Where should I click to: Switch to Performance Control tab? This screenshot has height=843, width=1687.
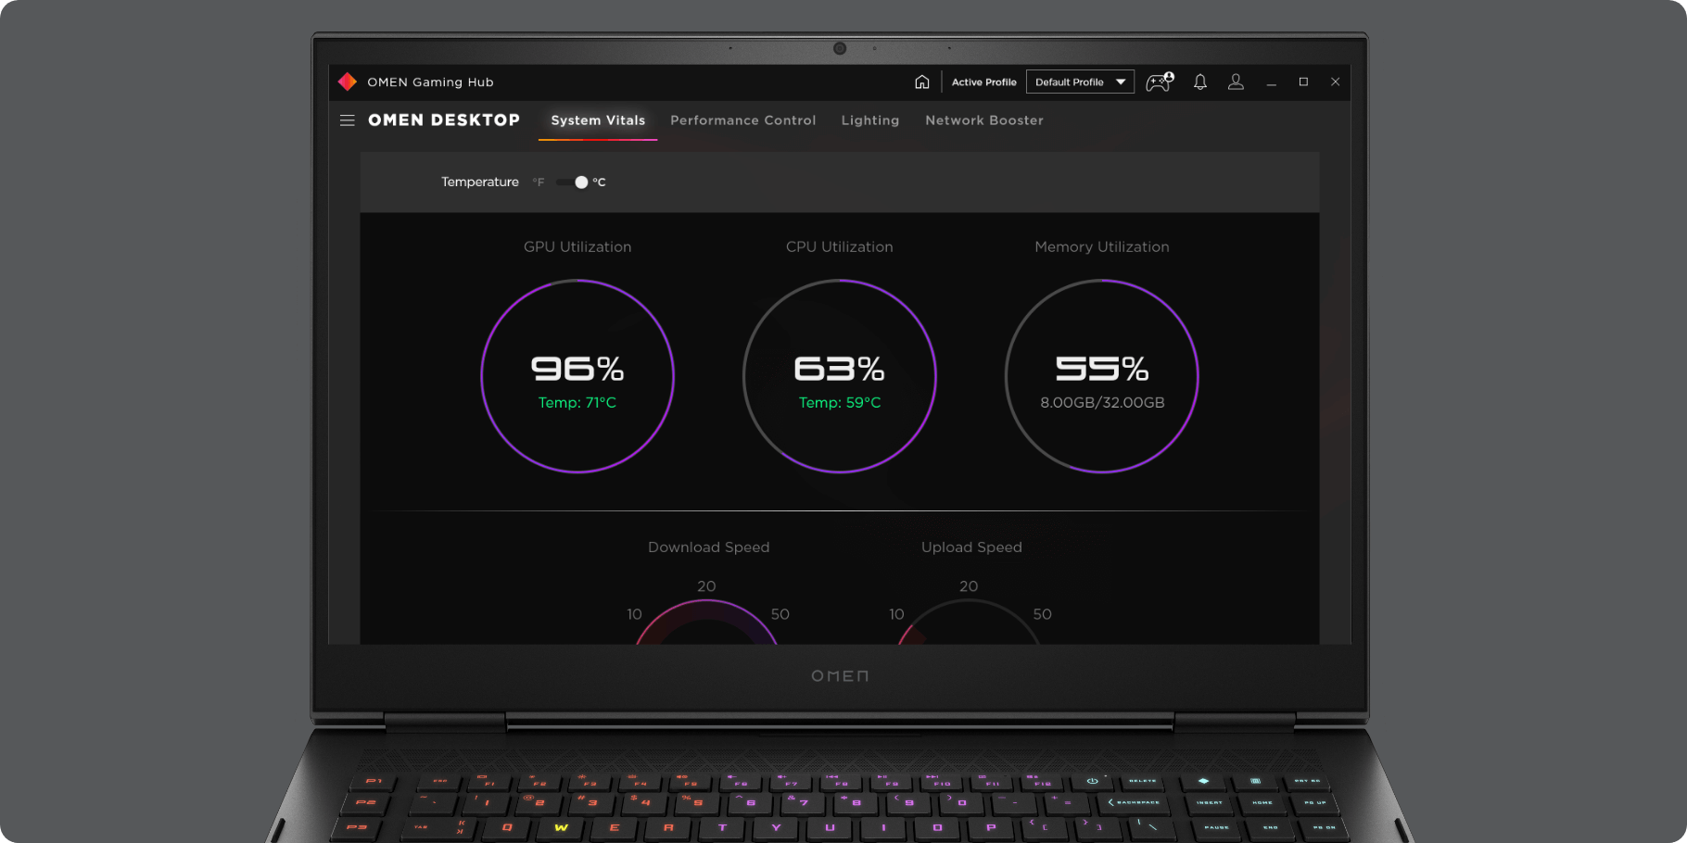pos(743,120)
